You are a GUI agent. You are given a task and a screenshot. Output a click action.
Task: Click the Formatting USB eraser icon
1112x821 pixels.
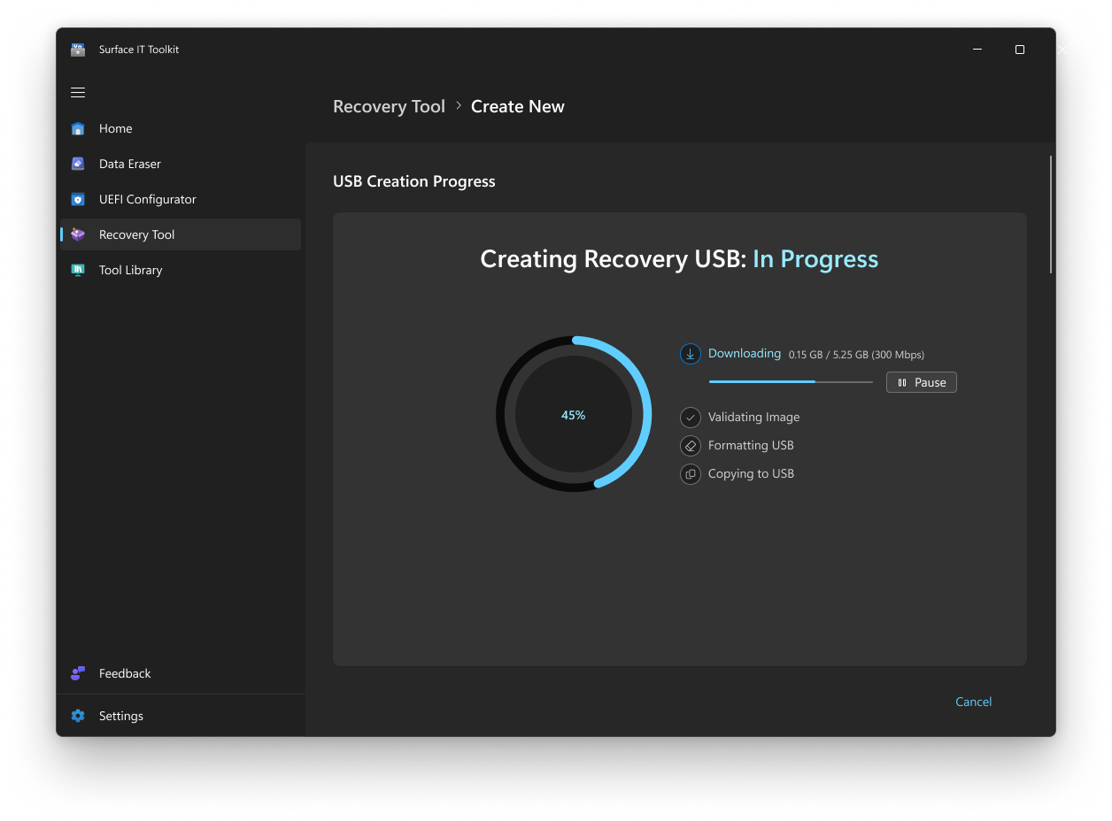[x=691, y=446]
